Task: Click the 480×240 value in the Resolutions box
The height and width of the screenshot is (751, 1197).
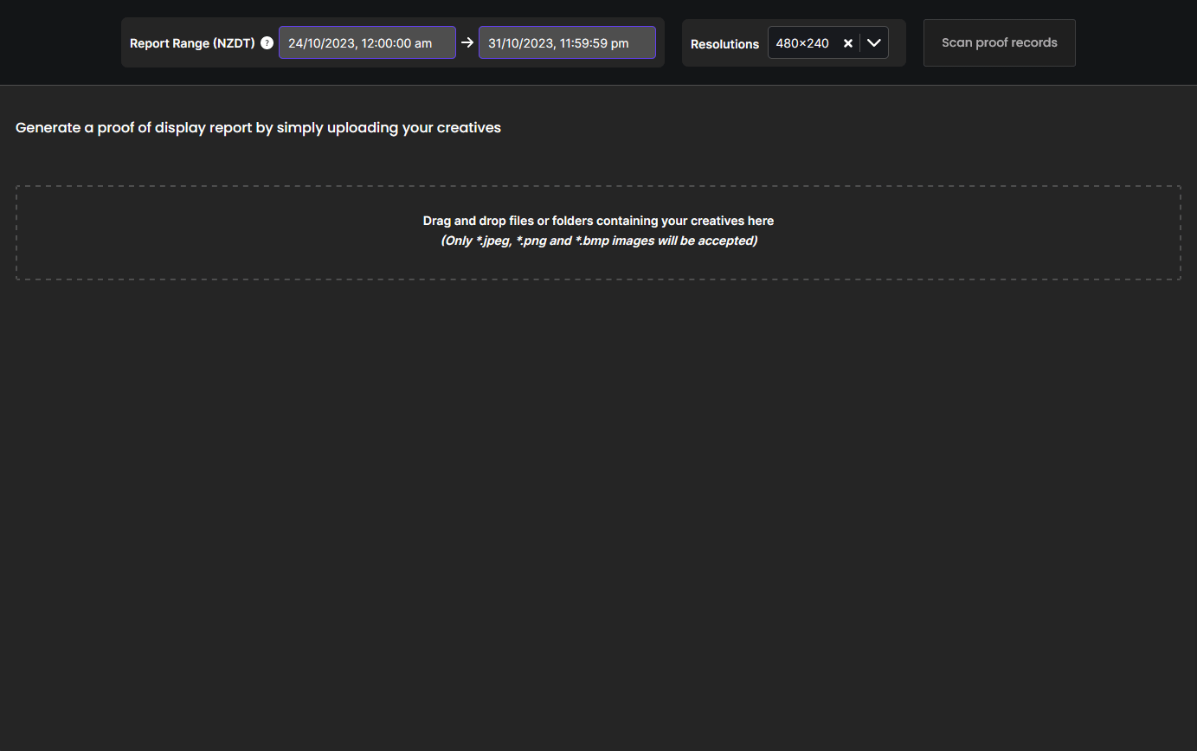Action: tap(802, 43)
